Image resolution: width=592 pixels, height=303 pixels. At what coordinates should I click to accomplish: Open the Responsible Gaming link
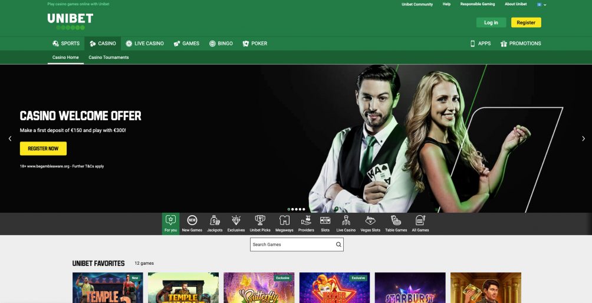pyautogui.click(x=477, y=4)
